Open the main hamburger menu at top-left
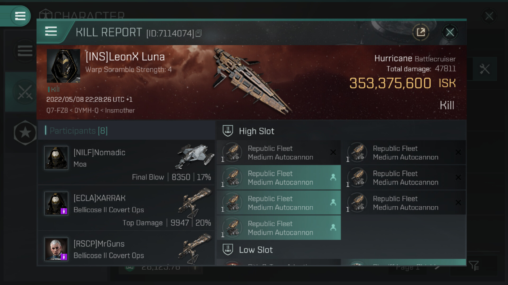 (x=20, y=16)
